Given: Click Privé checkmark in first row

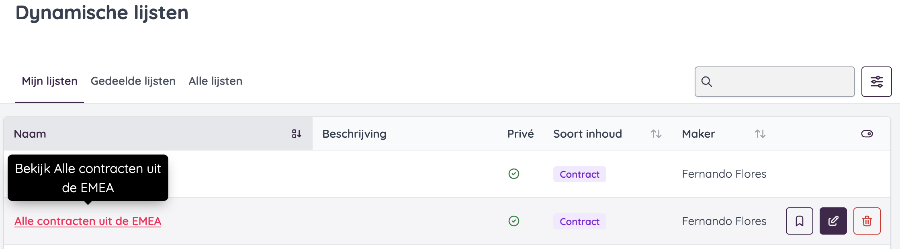Looking at the screenshot, I should [x=513, y=174].
